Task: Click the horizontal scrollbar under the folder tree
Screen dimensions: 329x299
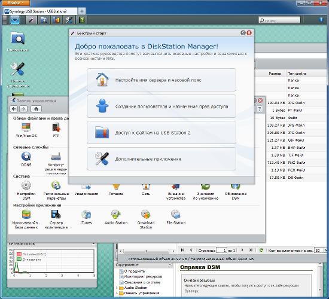Action: [x=146, y=251]
